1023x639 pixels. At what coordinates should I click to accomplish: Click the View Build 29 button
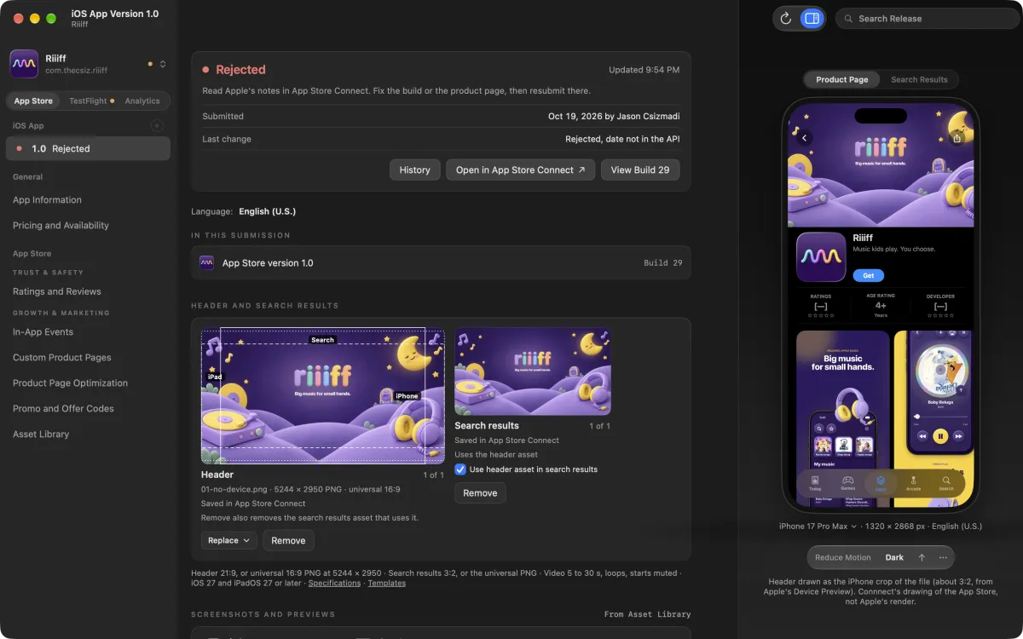coord(640,170)
